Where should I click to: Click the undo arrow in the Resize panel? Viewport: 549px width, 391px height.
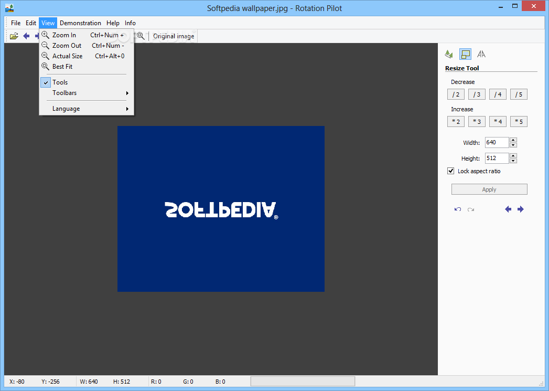tap(458, 209)
